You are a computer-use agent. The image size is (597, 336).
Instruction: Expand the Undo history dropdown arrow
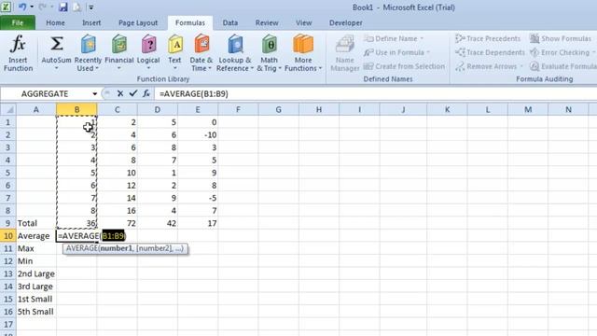coord(32,7)
